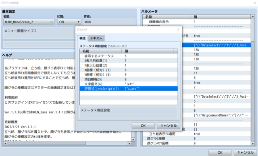
Task: Click the help text scroll-right arrow
Action: pyautogui.click(x=129, y=143)
